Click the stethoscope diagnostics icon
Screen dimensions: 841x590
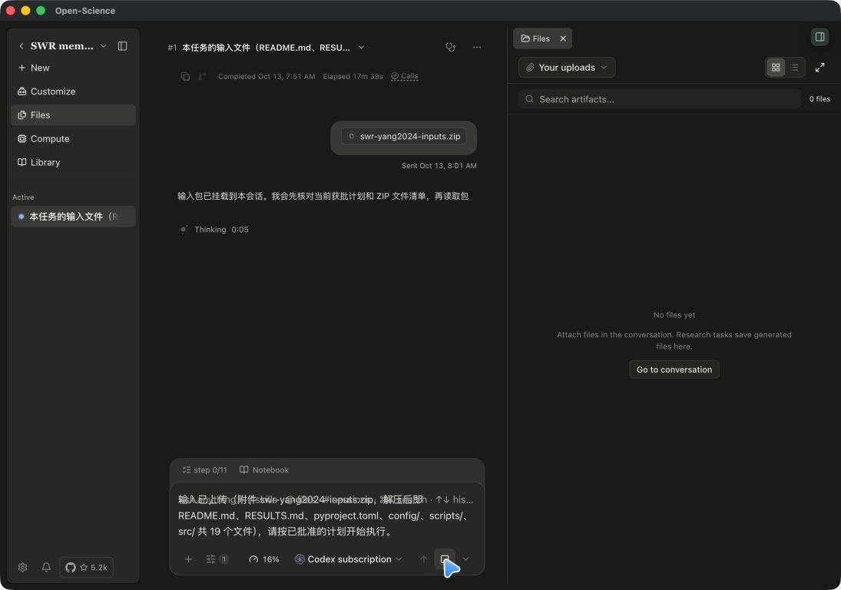click(x=451, y=47)
